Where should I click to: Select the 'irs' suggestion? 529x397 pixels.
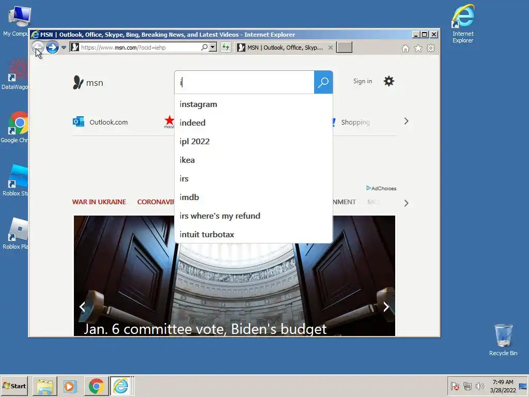(253, 178)
